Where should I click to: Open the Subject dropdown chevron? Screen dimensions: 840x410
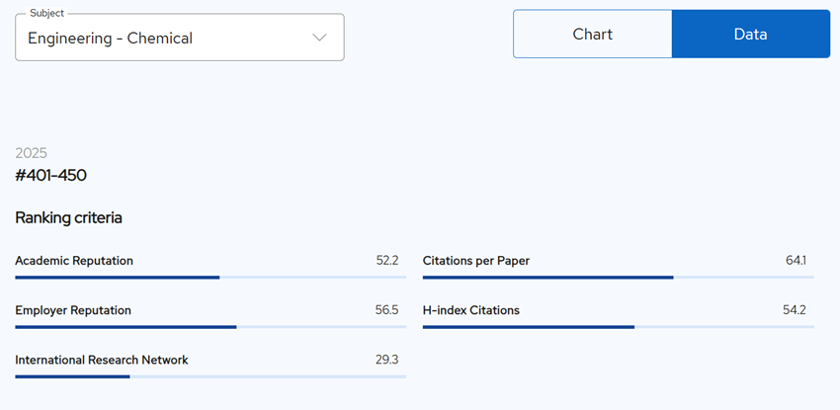click(x=319, y=38)
